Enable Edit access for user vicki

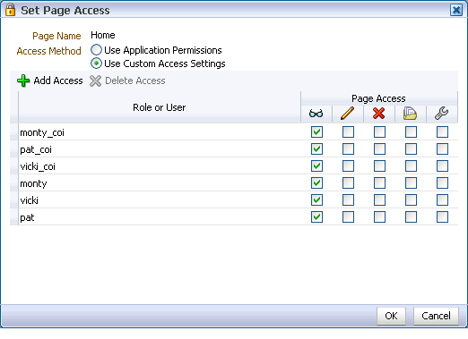click(348, 200)
